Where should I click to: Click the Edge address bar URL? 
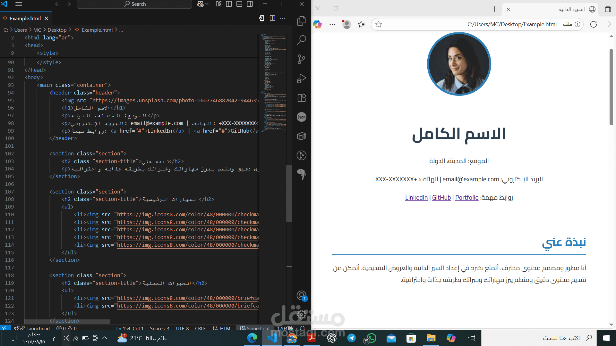(x=512, y=24)
